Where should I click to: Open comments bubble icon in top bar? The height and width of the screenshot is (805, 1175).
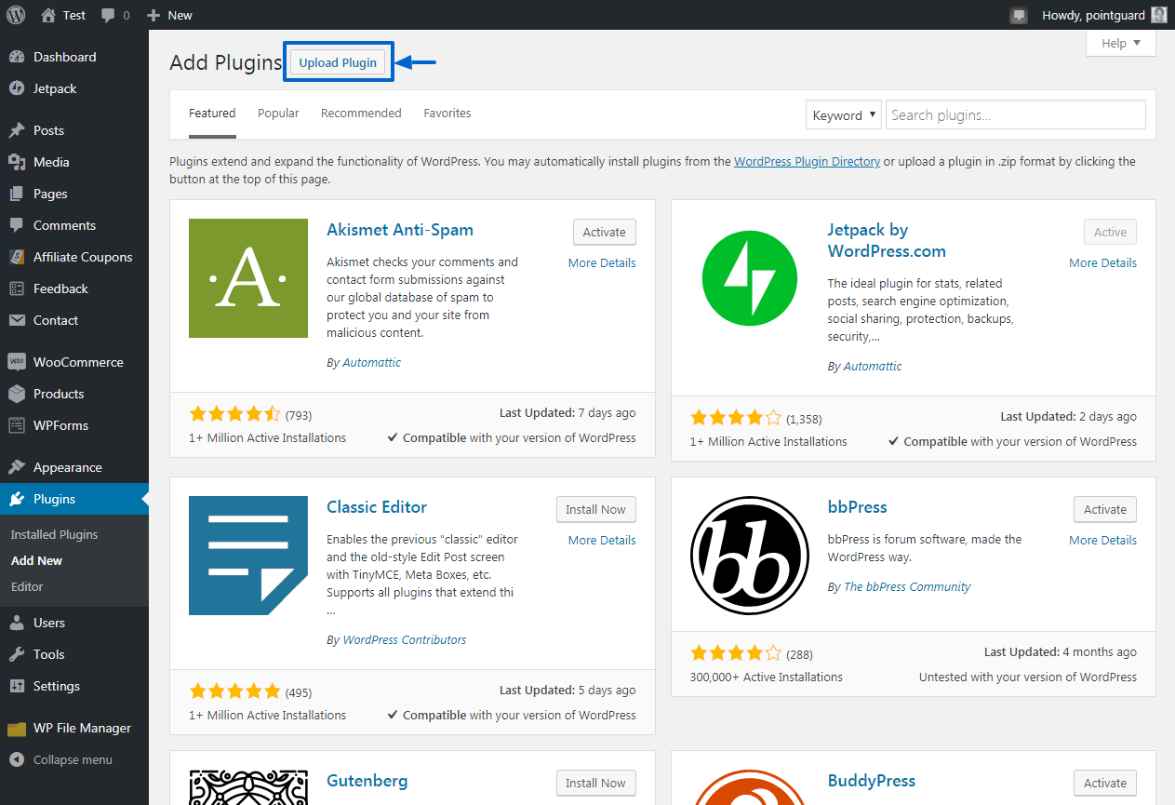(x=108, y=15)
